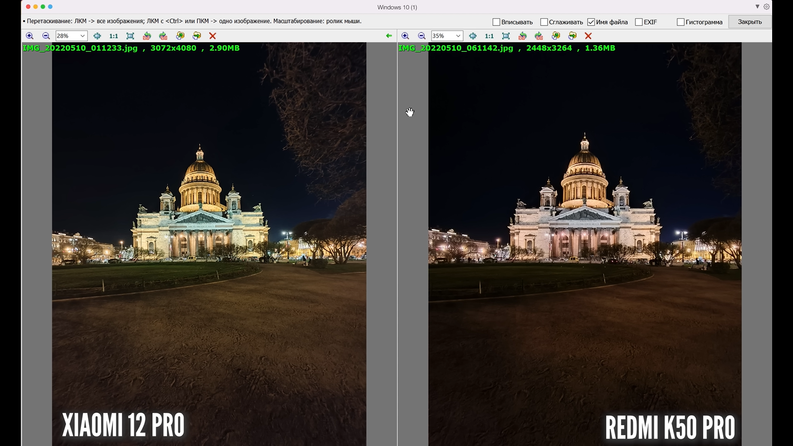Screen dimensions: 793x446
Task: Show the Гистограмма overlay checkbox
Action: [x=680, y=22]
